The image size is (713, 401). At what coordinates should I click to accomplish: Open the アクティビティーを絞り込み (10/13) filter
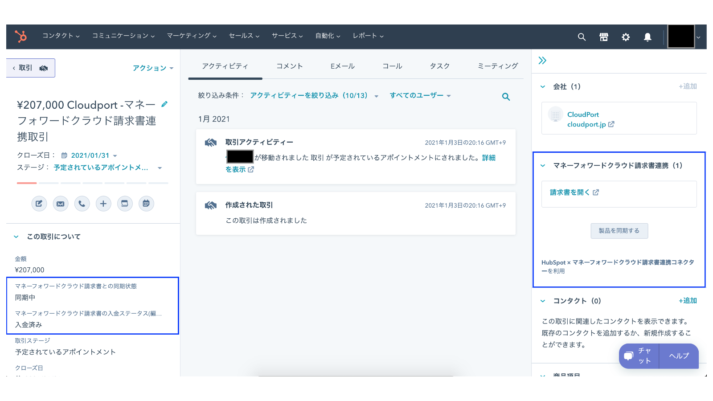314,95
